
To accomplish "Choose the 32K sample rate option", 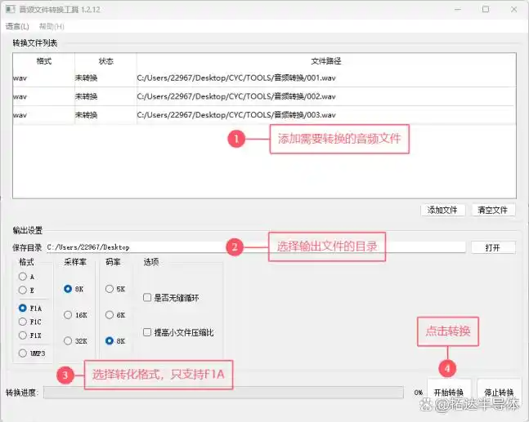I will click(68, 341).
